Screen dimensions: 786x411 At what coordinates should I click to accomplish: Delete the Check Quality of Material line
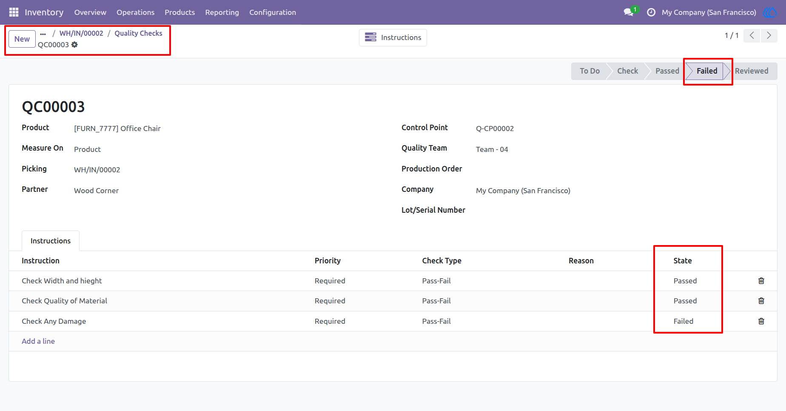tap(761, 301)
